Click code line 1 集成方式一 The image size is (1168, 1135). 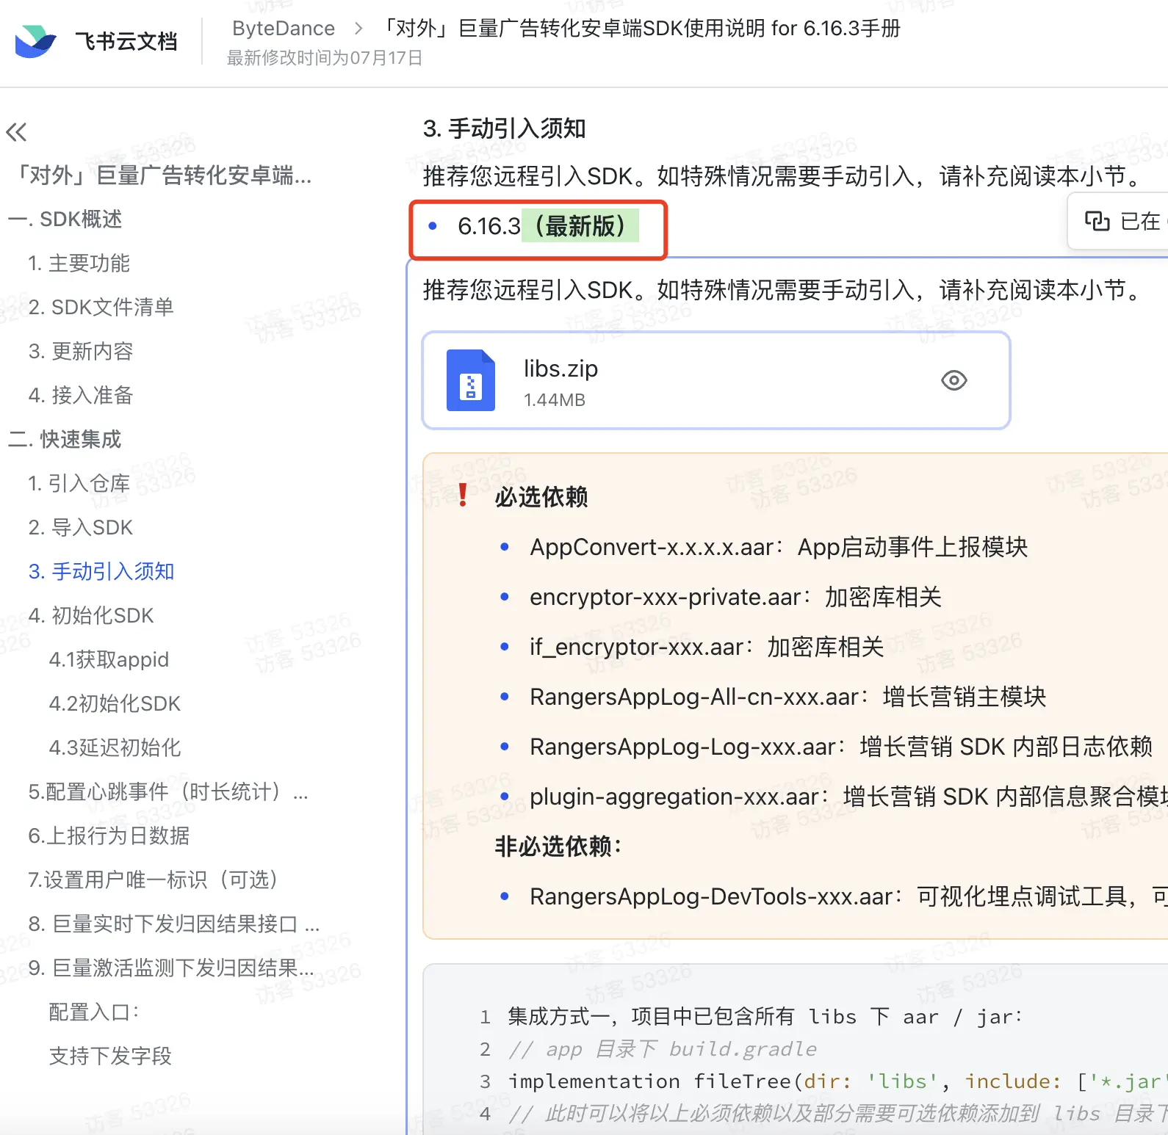click(x=765, y=1017)
